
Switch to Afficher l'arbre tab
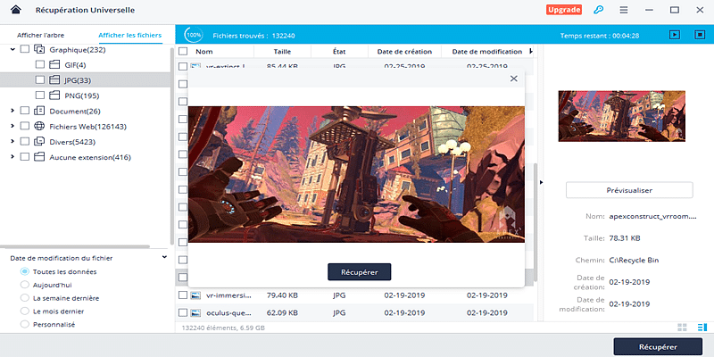[x=40, y=35]
